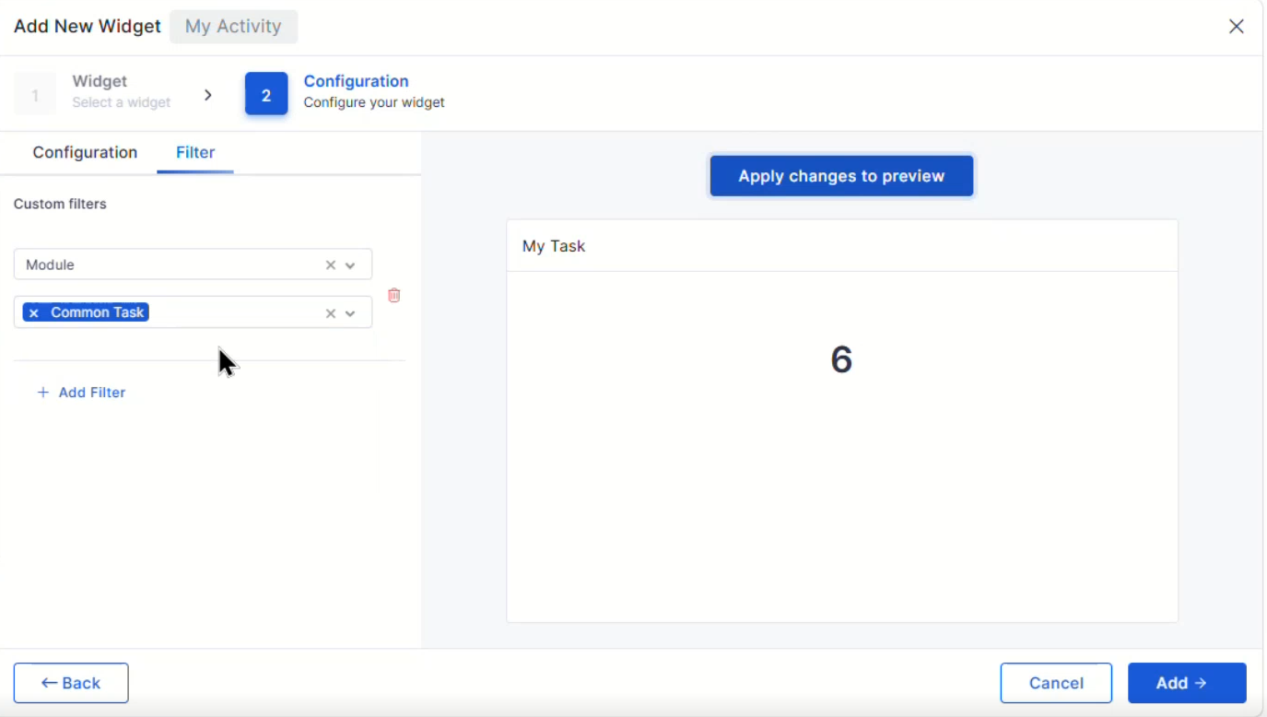This screenshot has width=1267, height=717.
Task: Switch to the Configuration tab
Action: tap(85, 152)
